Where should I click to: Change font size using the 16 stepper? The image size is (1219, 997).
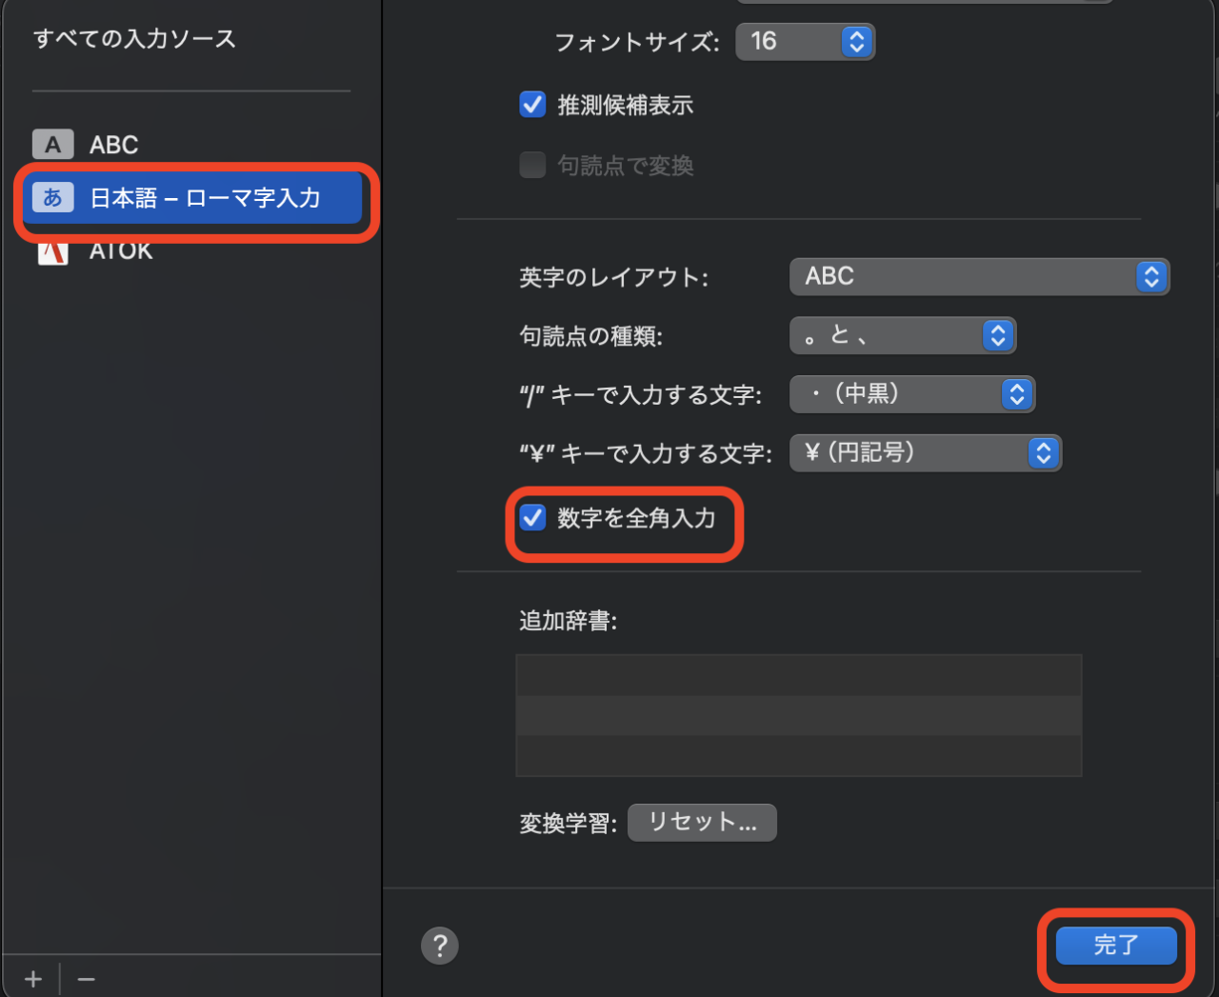(x=855, y=42)
